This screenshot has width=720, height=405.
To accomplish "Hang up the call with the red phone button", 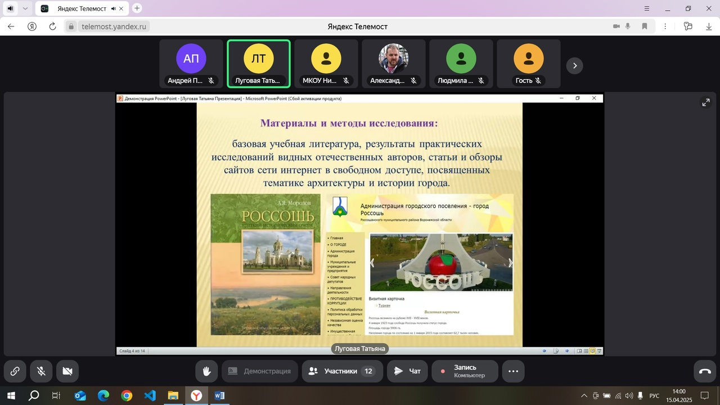I will [x=705, y=371].
